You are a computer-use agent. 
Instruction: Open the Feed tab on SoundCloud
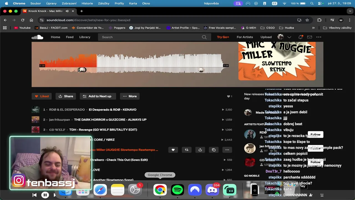(x=70, y=37)
